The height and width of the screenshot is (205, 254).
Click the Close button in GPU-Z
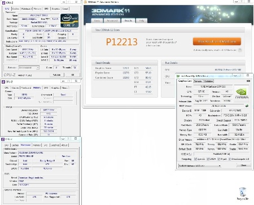(x=243, y=165)
